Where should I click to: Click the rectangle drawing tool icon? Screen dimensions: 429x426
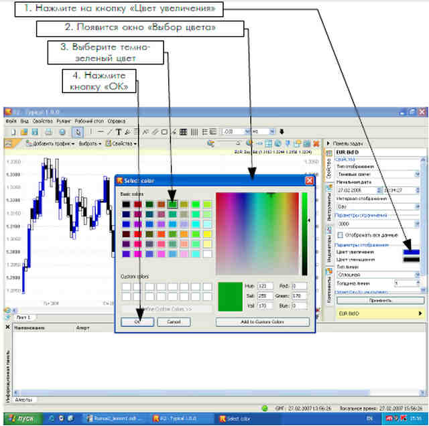(x=164, y=132)
